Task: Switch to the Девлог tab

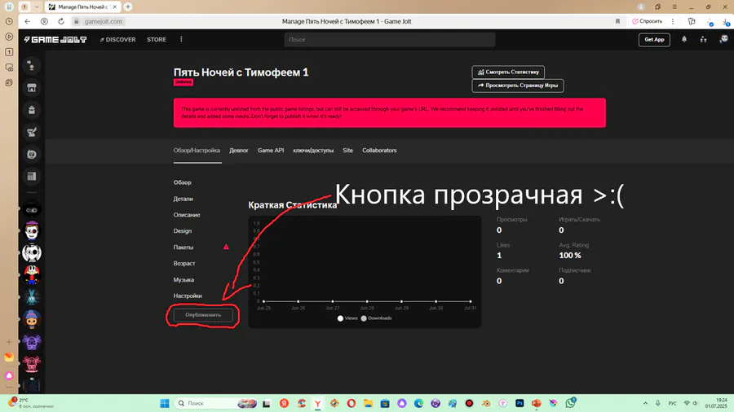Action: [x=239, y=151]
